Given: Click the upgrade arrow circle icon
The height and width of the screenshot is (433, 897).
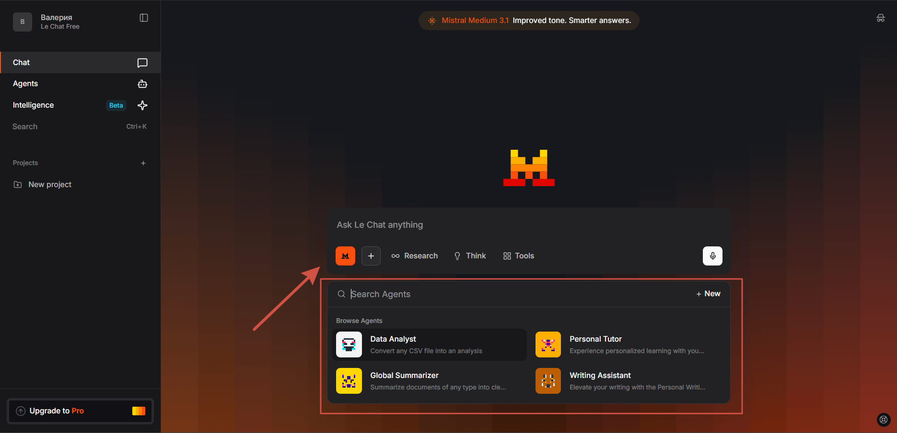Looking at the screenshot, I should point(21,411).
